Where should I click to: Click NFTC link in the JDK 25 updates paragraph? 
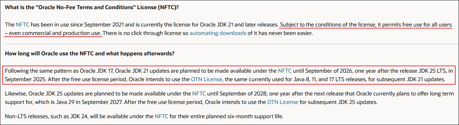[x=199, y=93]
